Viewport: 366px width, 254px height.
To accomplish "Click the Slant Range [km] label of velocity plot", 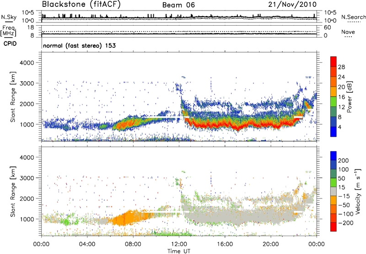I will 13,192.
